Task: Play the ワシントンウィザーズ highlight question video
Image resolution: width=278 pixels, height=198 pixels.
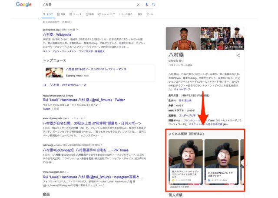Action: (185, 155)
